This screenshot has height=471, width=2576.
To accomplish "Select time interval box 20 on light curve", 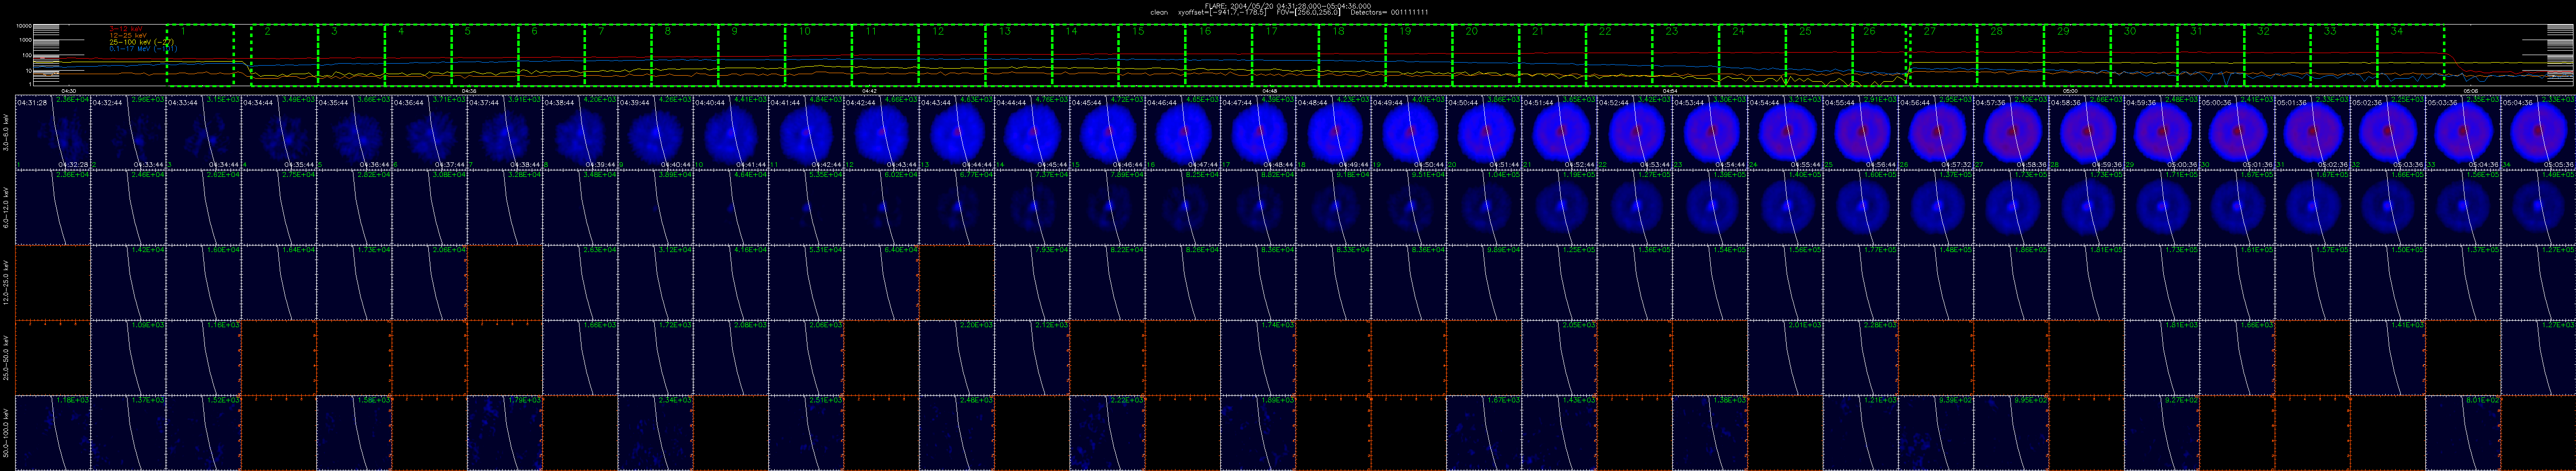I will (x=1486, y=55).
